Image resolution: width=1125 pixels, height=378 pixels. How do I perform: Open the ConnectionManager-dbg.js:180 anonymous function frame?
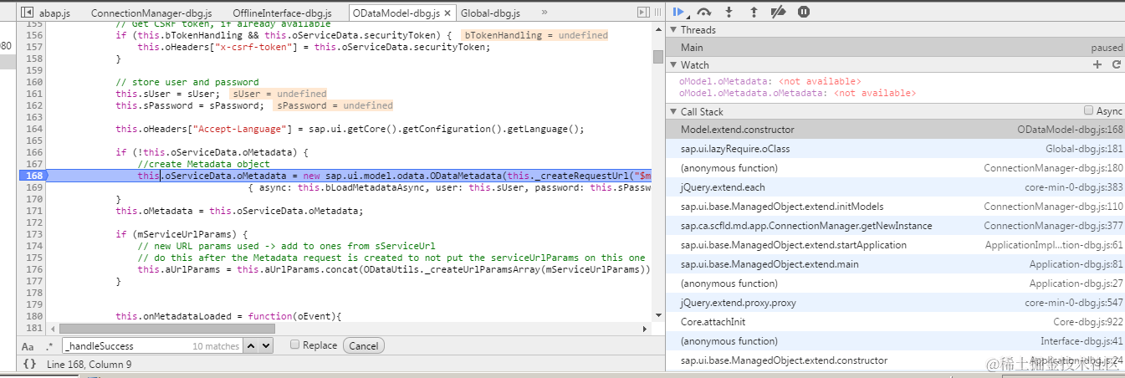895,168
